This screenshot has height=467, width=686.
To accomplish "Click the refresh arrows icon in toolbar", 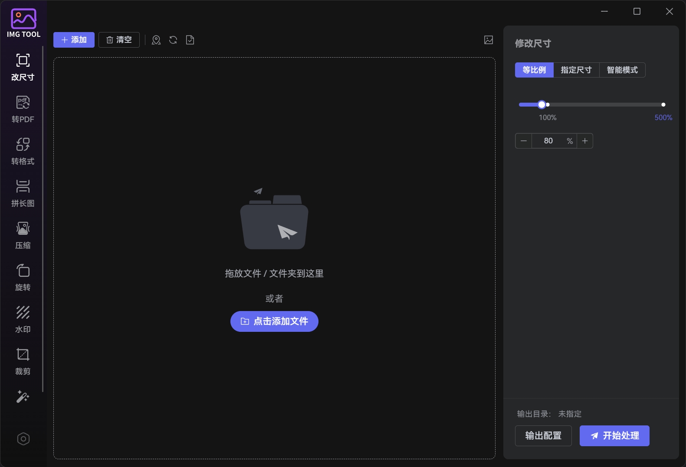I will coord(173,40).
